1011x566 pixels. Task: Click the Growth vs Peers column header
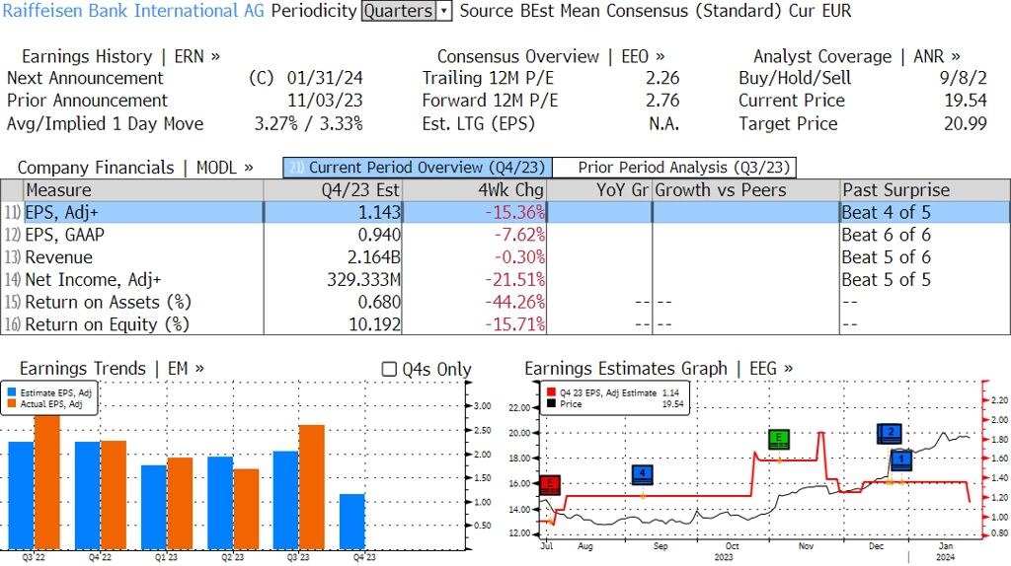pos(746,190)
